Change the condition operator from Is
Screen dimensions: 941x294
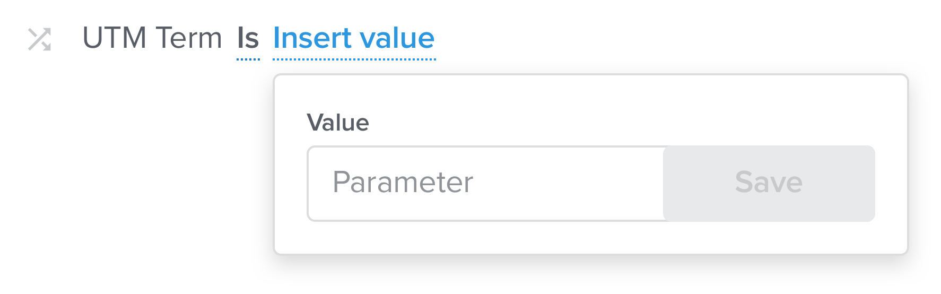pyautogui.click(x=248, y=38)
